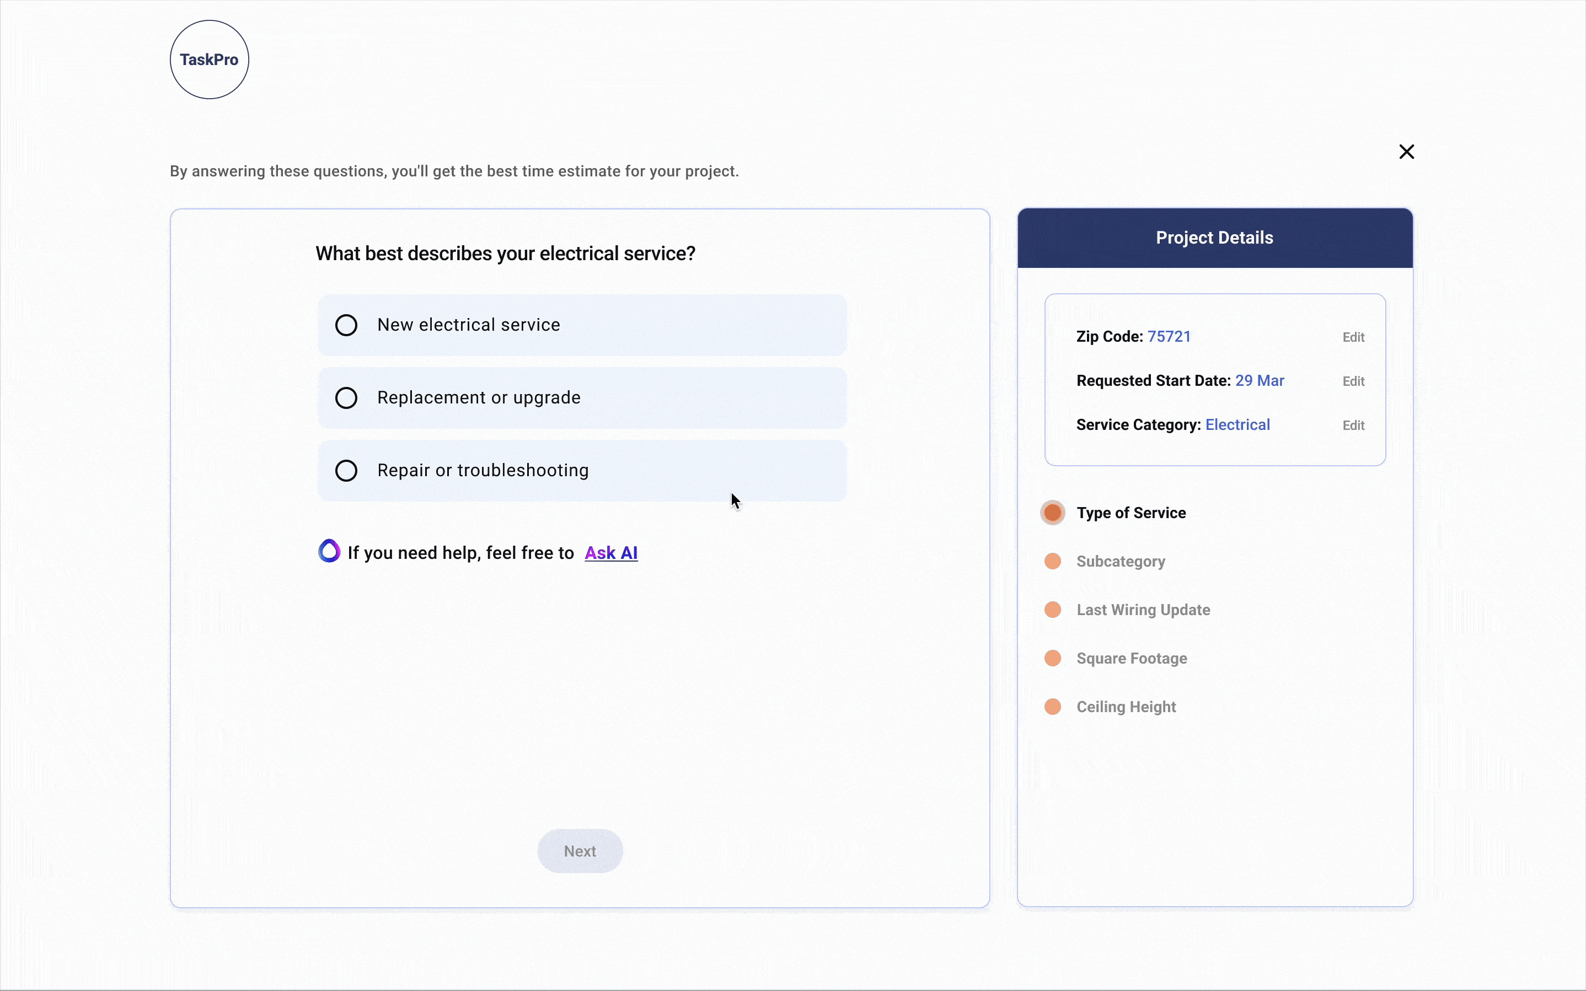Edit the Service Category
Image resolution: width=1586 pixels, height=991 pixels.
pyautogui.click(x=1353, y=425)
